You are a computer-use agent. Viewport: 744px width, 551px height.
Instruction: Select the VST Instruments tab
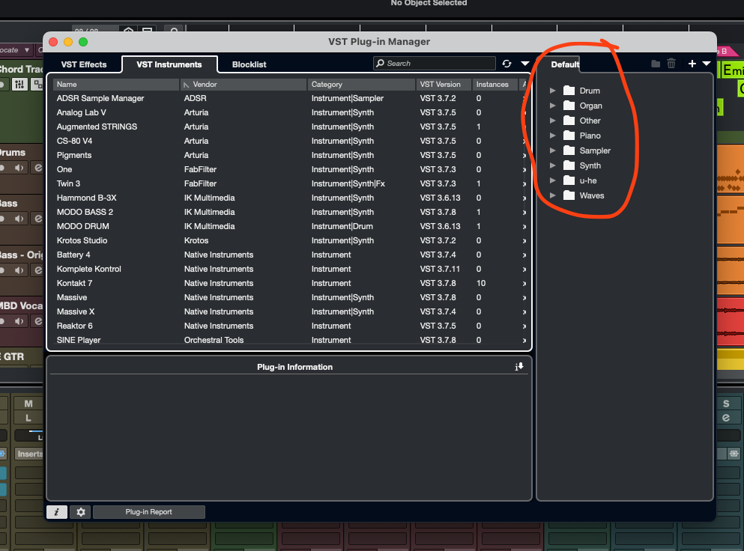click(x=169, y=64)
